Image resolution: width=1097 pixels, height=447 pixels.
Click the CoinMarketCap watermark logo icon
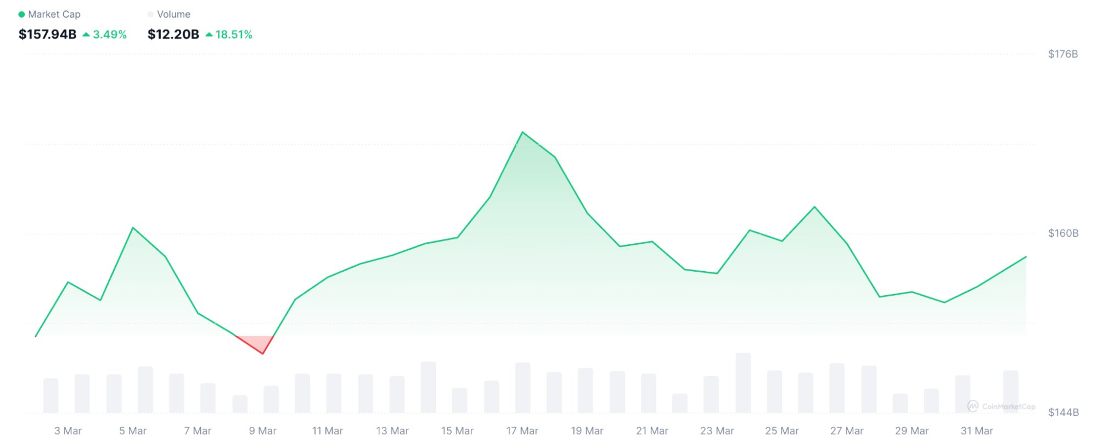[972, 406]
